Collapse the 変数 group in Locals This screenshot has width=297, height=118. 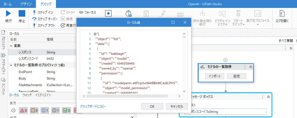tap(11, 46)
